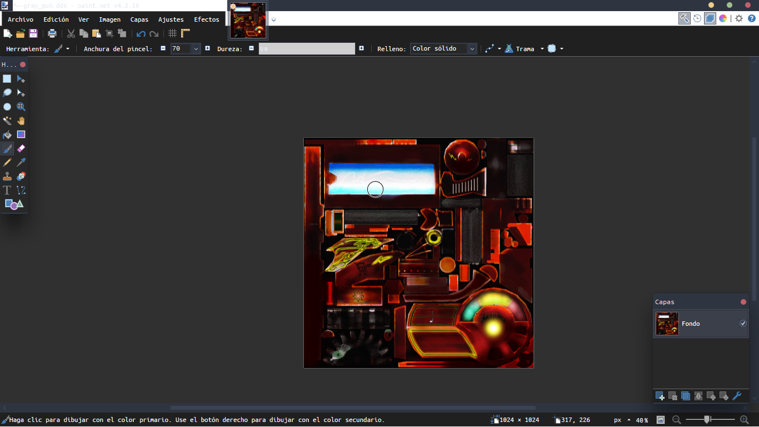Select the Clone Stamp tool

7,176
